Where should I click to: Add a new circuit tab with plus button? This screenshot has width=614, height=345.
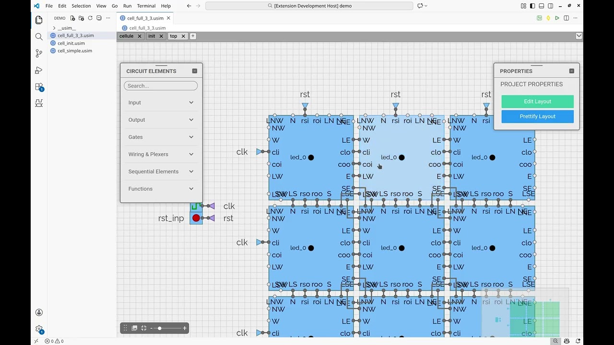coord(193,36)
